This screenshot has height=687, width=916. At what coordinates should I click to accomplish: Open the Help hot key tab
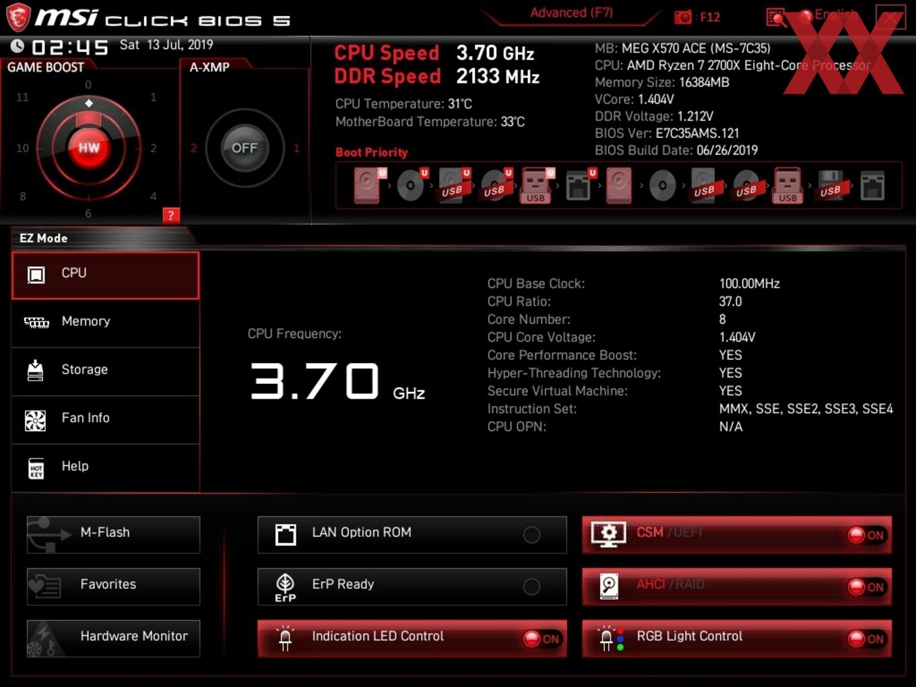click(106, 469)
